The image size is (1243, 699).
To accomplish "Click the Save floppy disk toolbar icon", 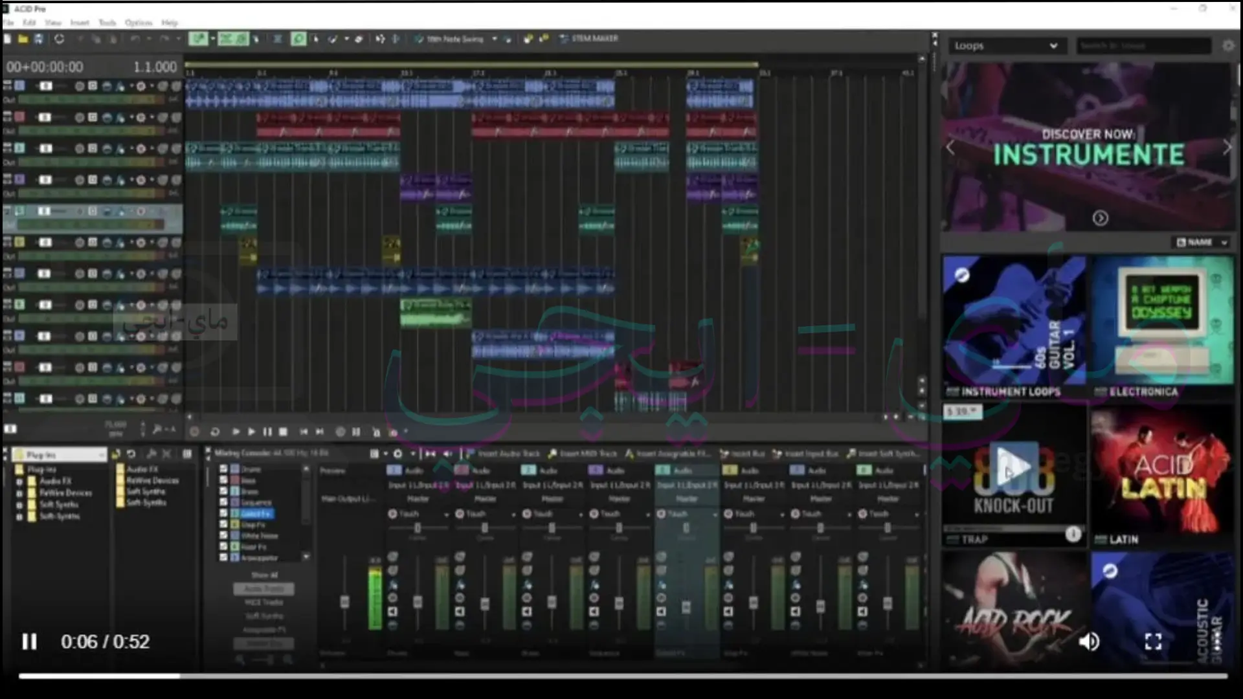I will coord(39,39).
